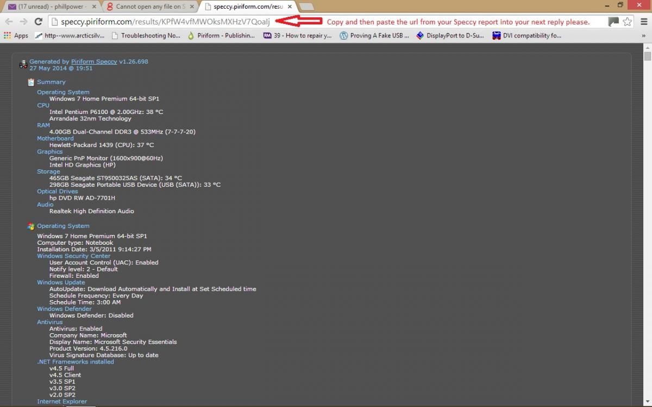
Task: Click the 'Graphics' subheading
Action: point(49,151)
